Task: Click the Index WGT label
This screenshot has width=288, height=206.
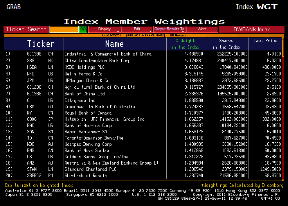Action: coord(257,7)
